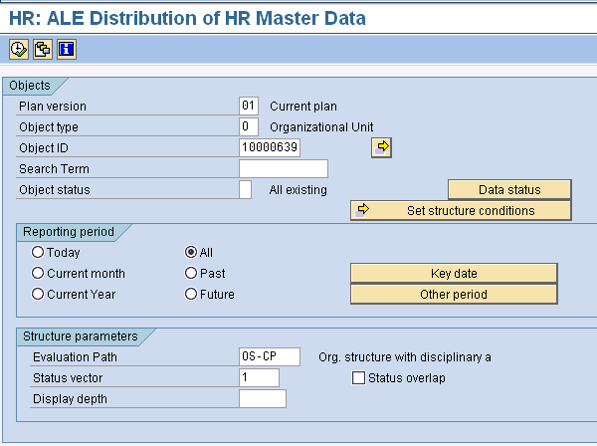Click the Get Variant icon

tap(42, 49)
